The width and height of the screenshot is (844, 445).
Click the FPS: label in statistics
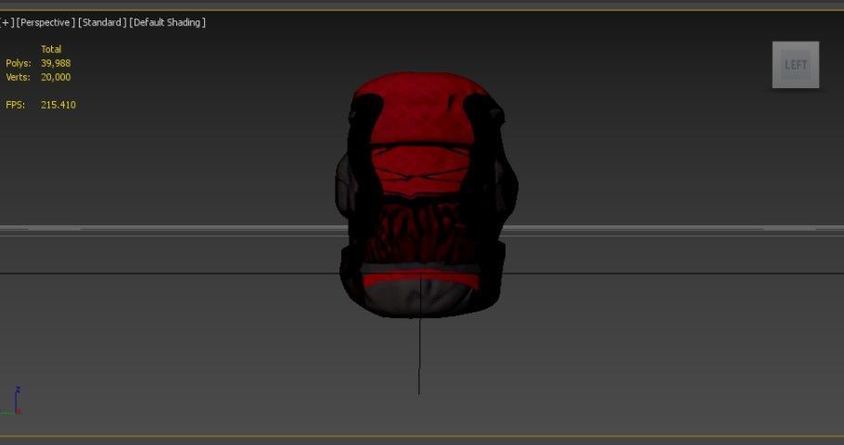click(x=16, y=105)
